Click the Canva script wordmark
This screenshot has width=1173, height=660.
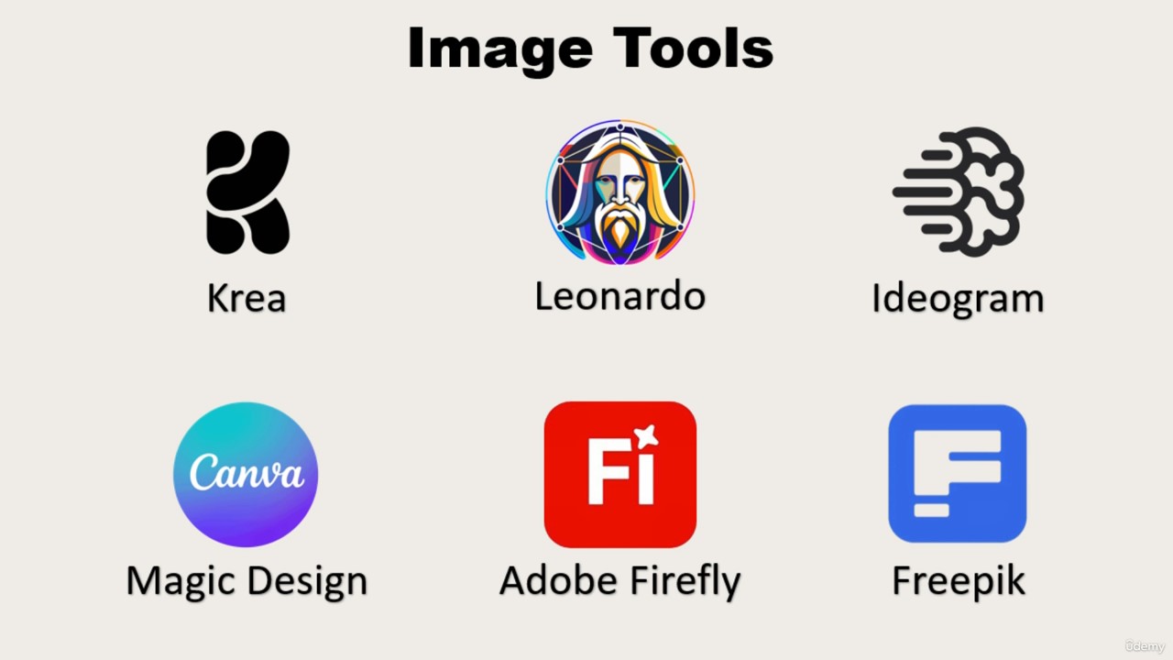coord(246,472)
